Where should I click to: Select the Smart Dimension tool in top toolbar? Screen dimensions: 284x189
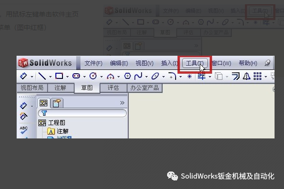coord(23,76)
